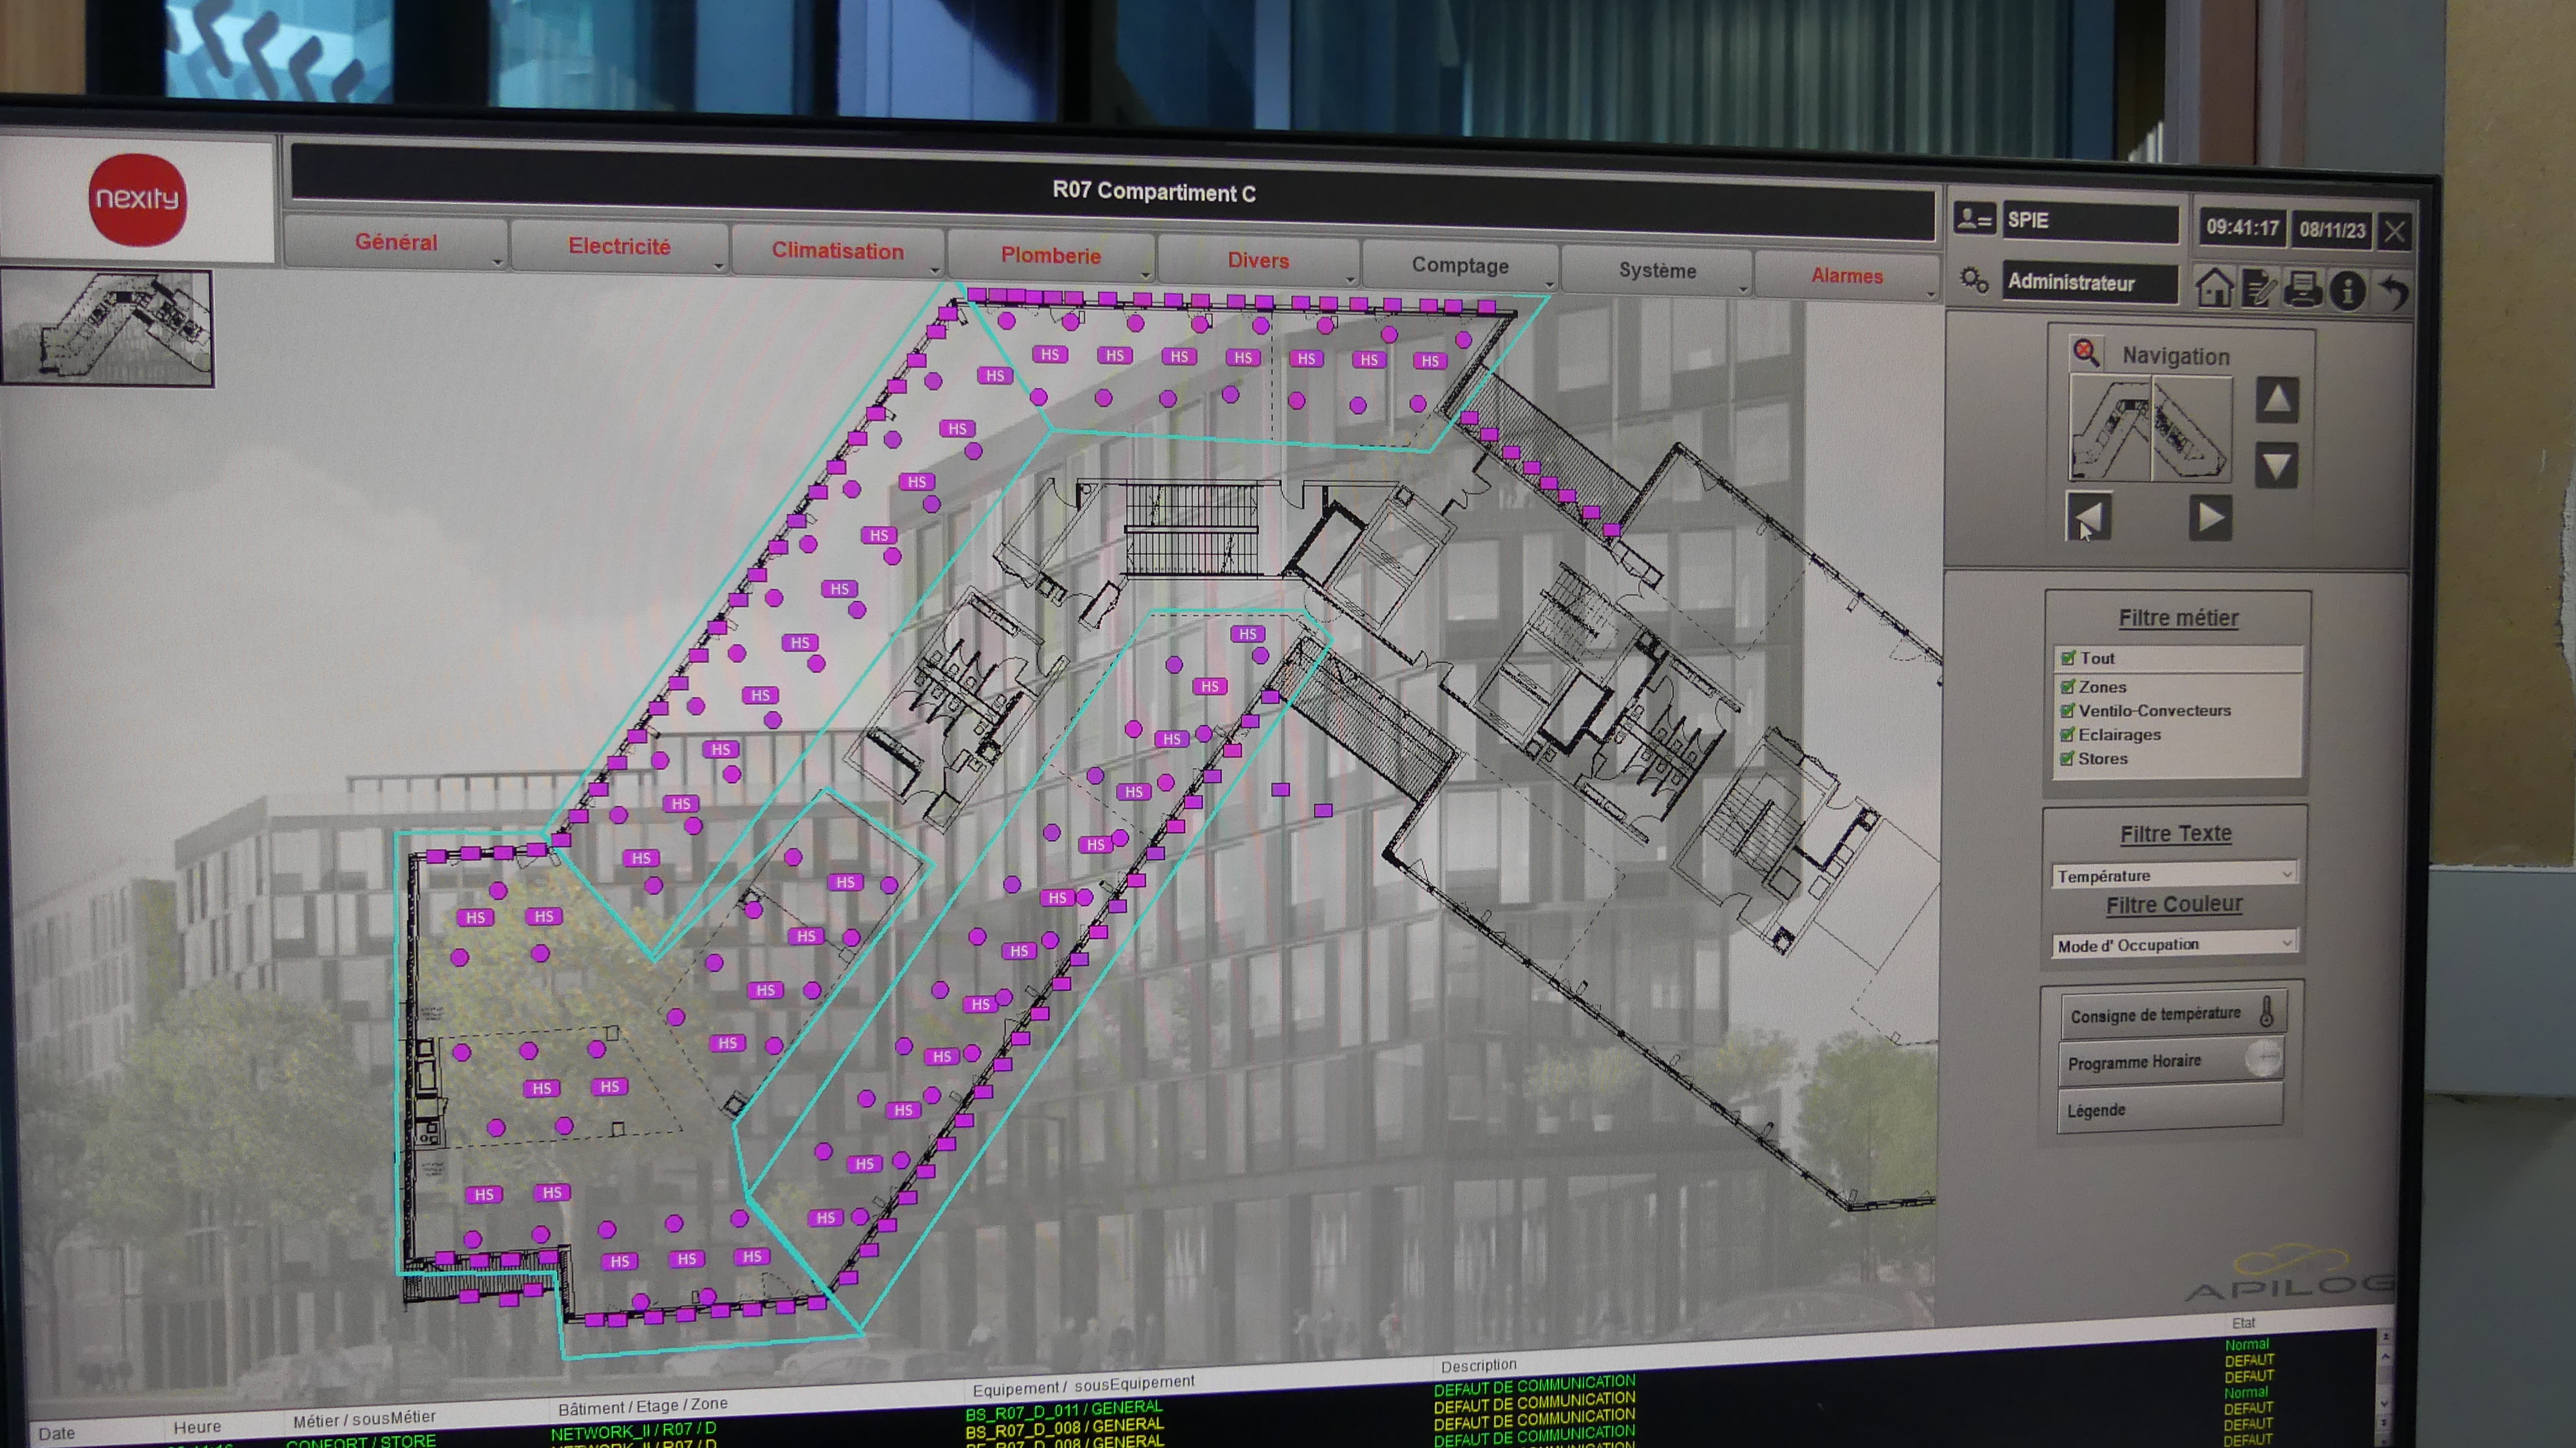Open the Température text filter dropdown
This screenshot has width=2576, height=1448.
[2174, 875]
